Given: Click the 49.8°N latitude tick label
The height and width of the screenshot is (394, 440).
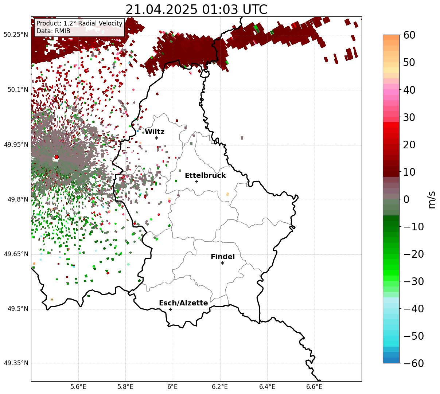Looking at the screenshot, I should click(x=17, y=199).
